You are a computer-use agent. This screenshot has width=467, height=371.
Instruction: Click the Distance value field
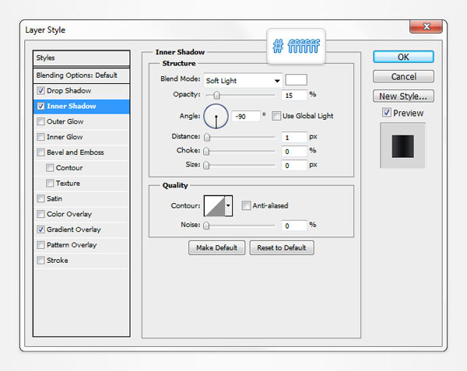pyautogui.click(x=294, y=137)
